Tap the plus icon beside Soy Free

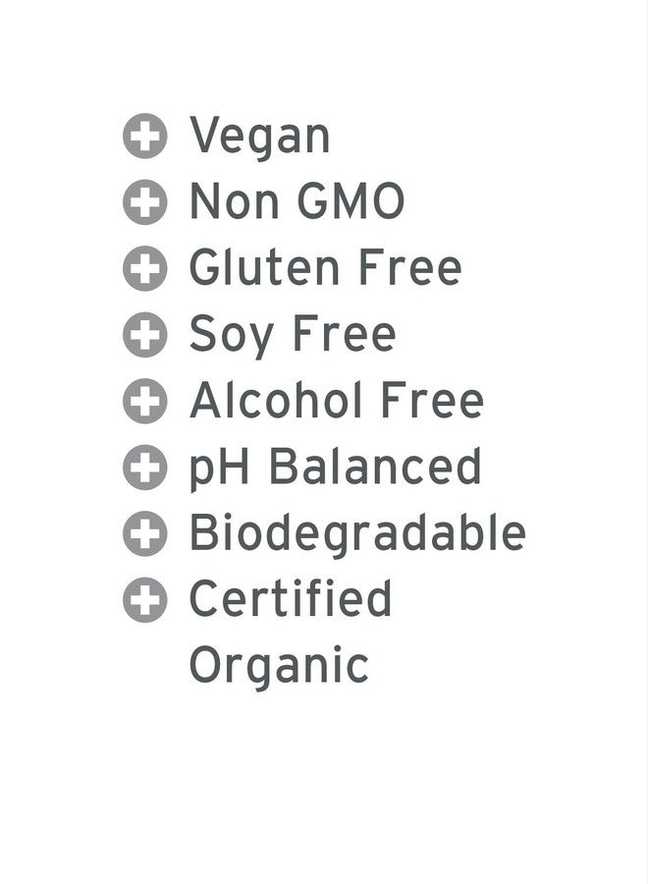click(x=144, y=335)
